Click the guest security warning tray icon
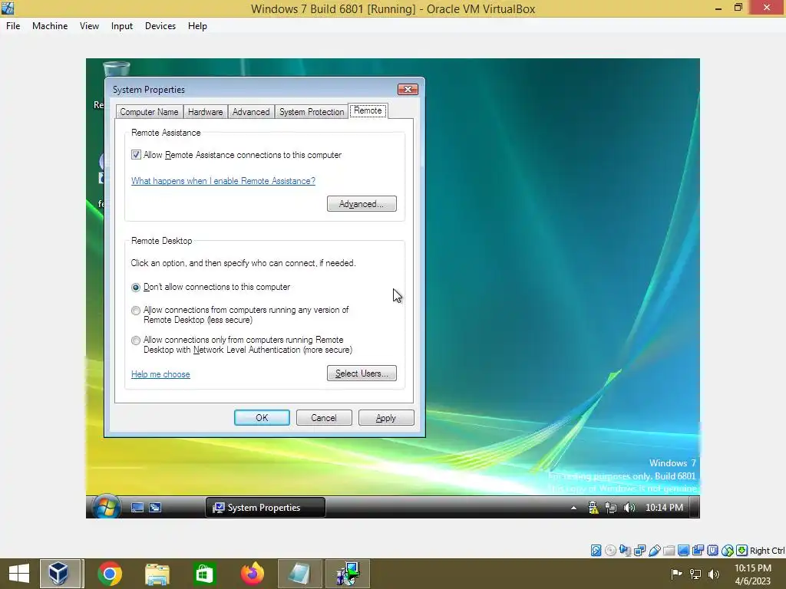The width and height of the screenshot is (786, 589). pos(593,508)
